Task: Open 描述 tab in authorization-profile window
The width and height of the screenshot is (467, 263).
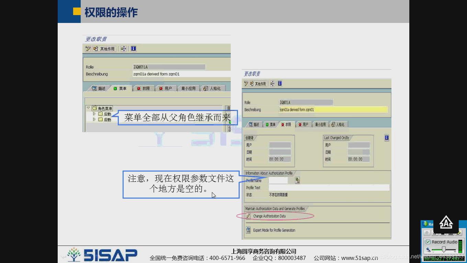Action: (254, 125)
